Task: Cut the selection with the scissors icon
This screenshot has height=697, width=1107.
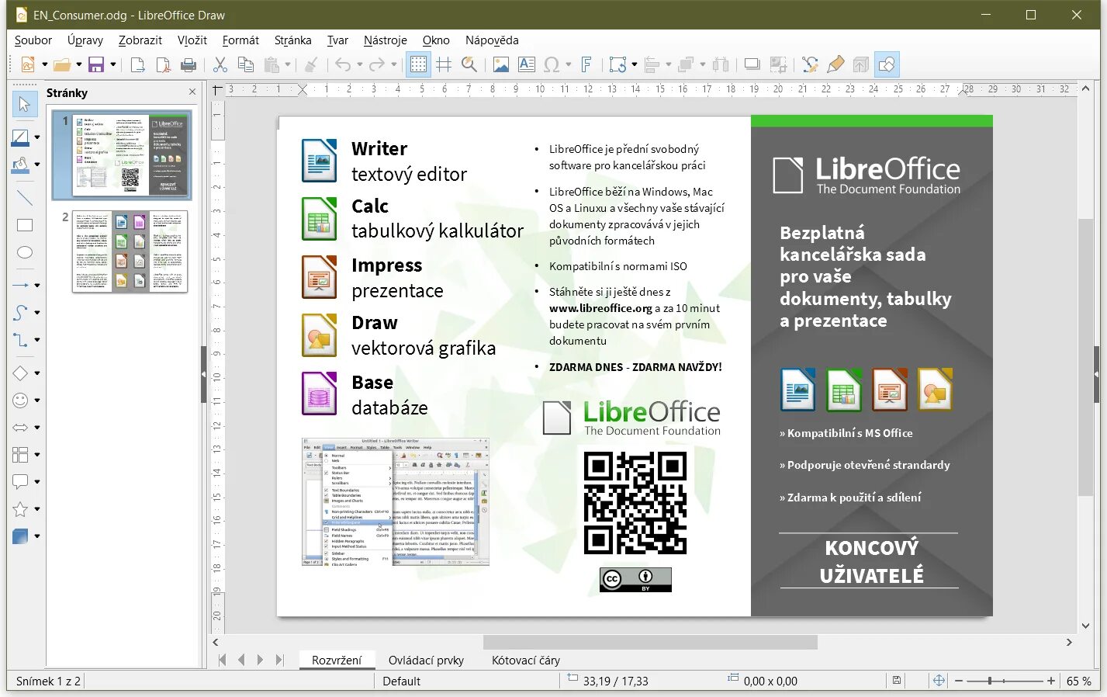Action: click(x=220, y=65)
